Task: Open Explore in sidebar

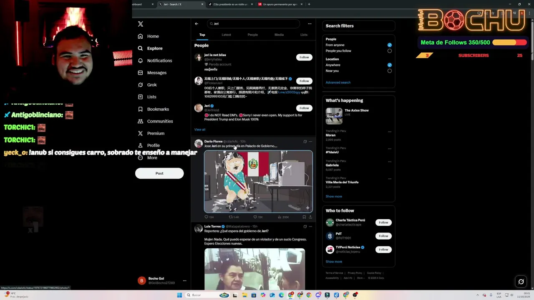Action: point(150,48)
